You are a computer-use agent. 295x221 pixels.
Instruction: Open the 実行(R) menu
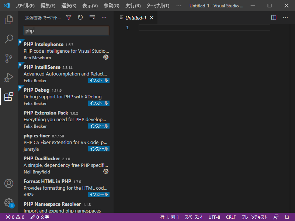click(x=133, y=6)
